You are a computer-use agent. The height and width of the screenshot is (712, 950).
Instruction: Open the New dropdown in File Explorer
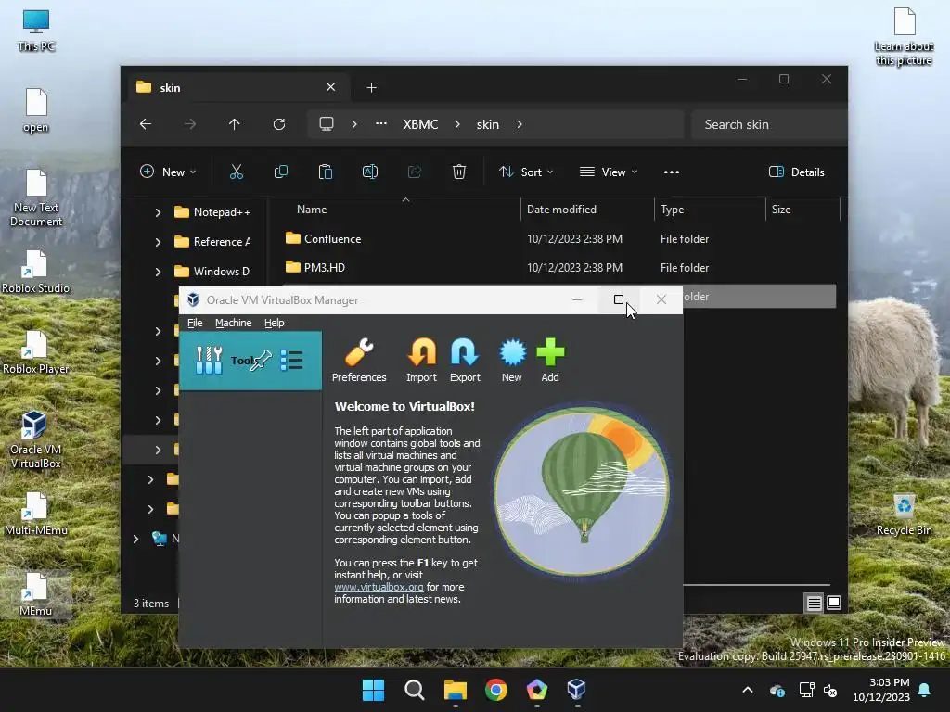(169, 172)
